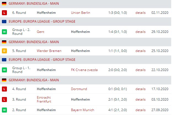172x115 pixels.
Task: Click the red L badge for Dortmund match
Action: (4, 89)
